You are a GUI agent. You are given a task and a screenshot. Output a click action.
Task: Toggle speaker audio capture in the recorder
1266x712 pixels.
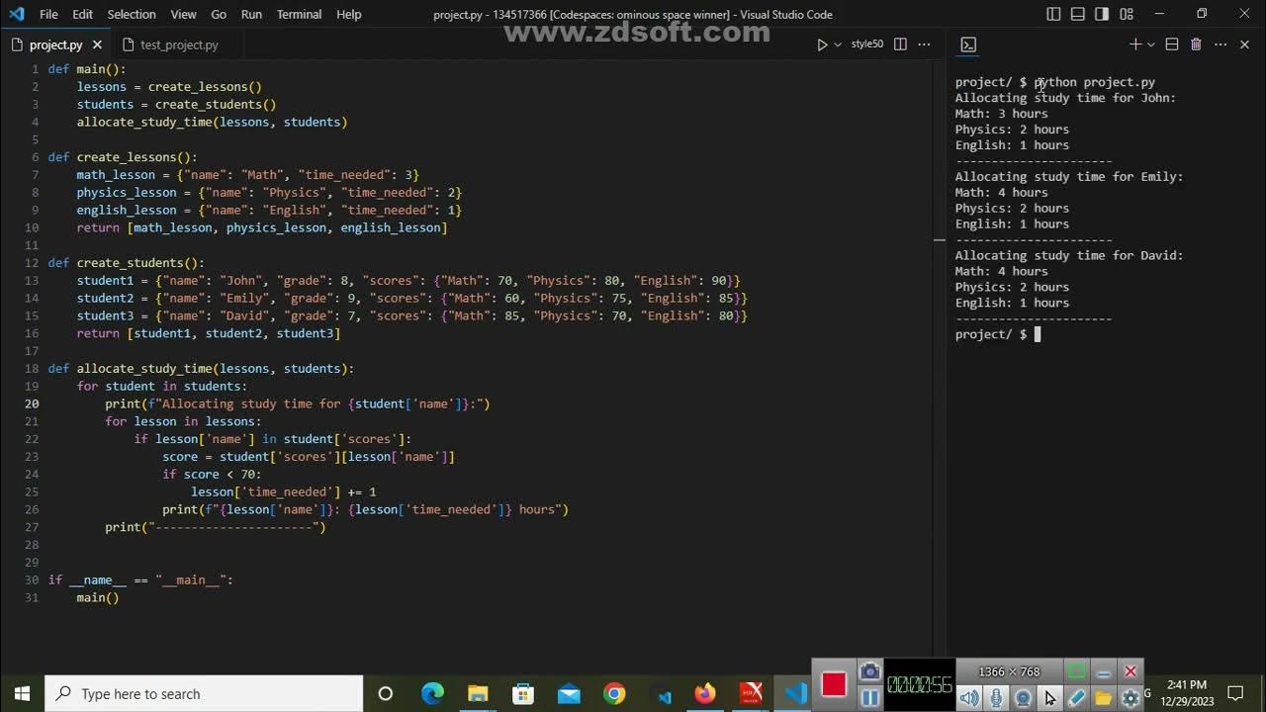[969, 698]
